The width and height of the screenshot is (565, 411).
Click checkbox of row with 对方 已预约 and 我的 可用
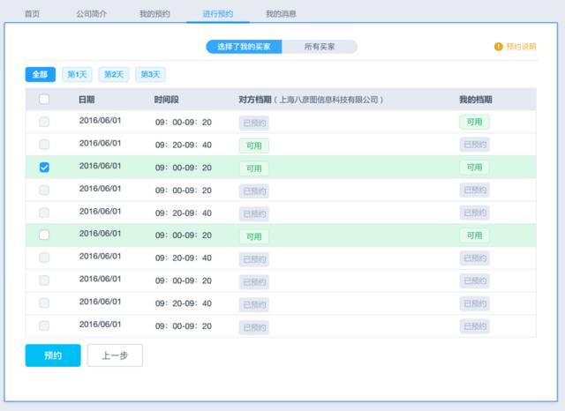[x=44, y=122]
